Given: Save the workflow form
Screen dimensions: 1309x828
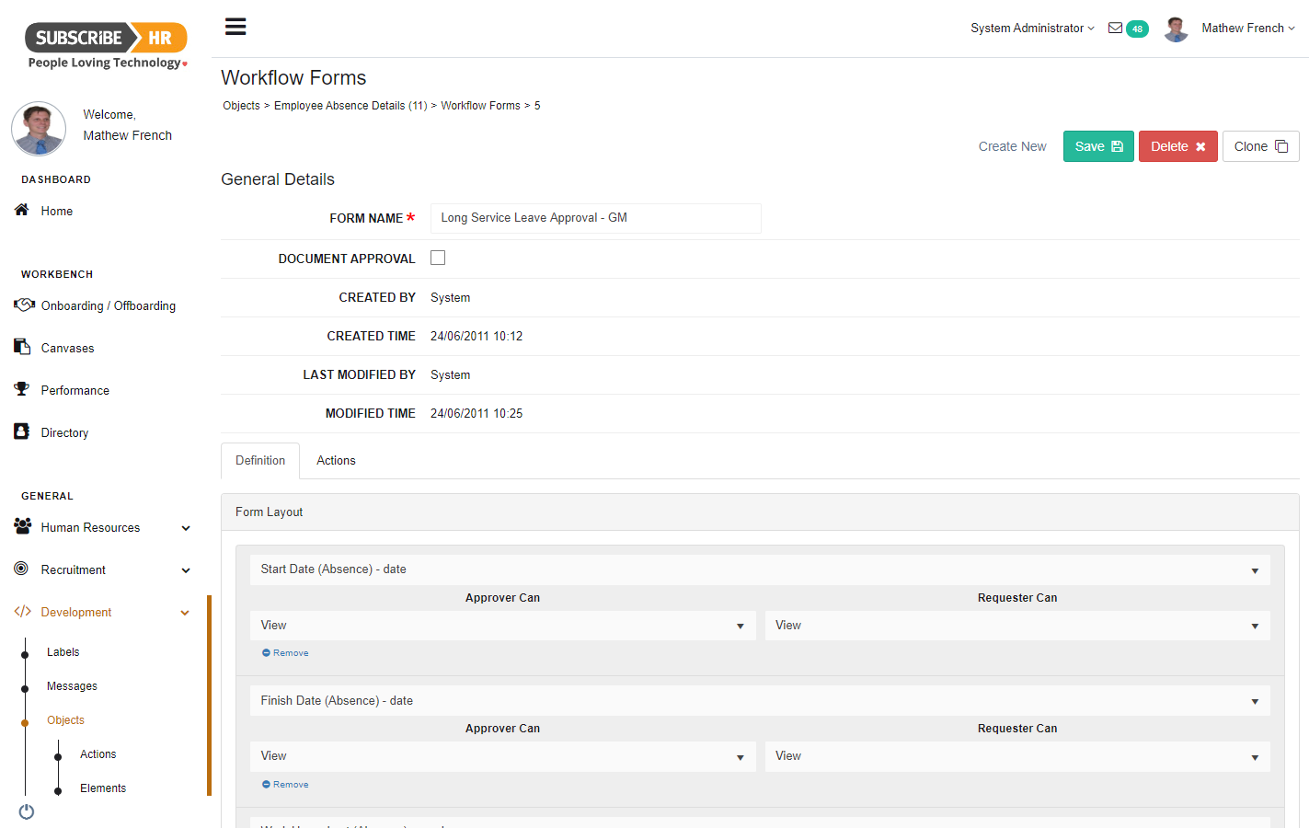Looking at the screenshot, I should pos(1097,145).
